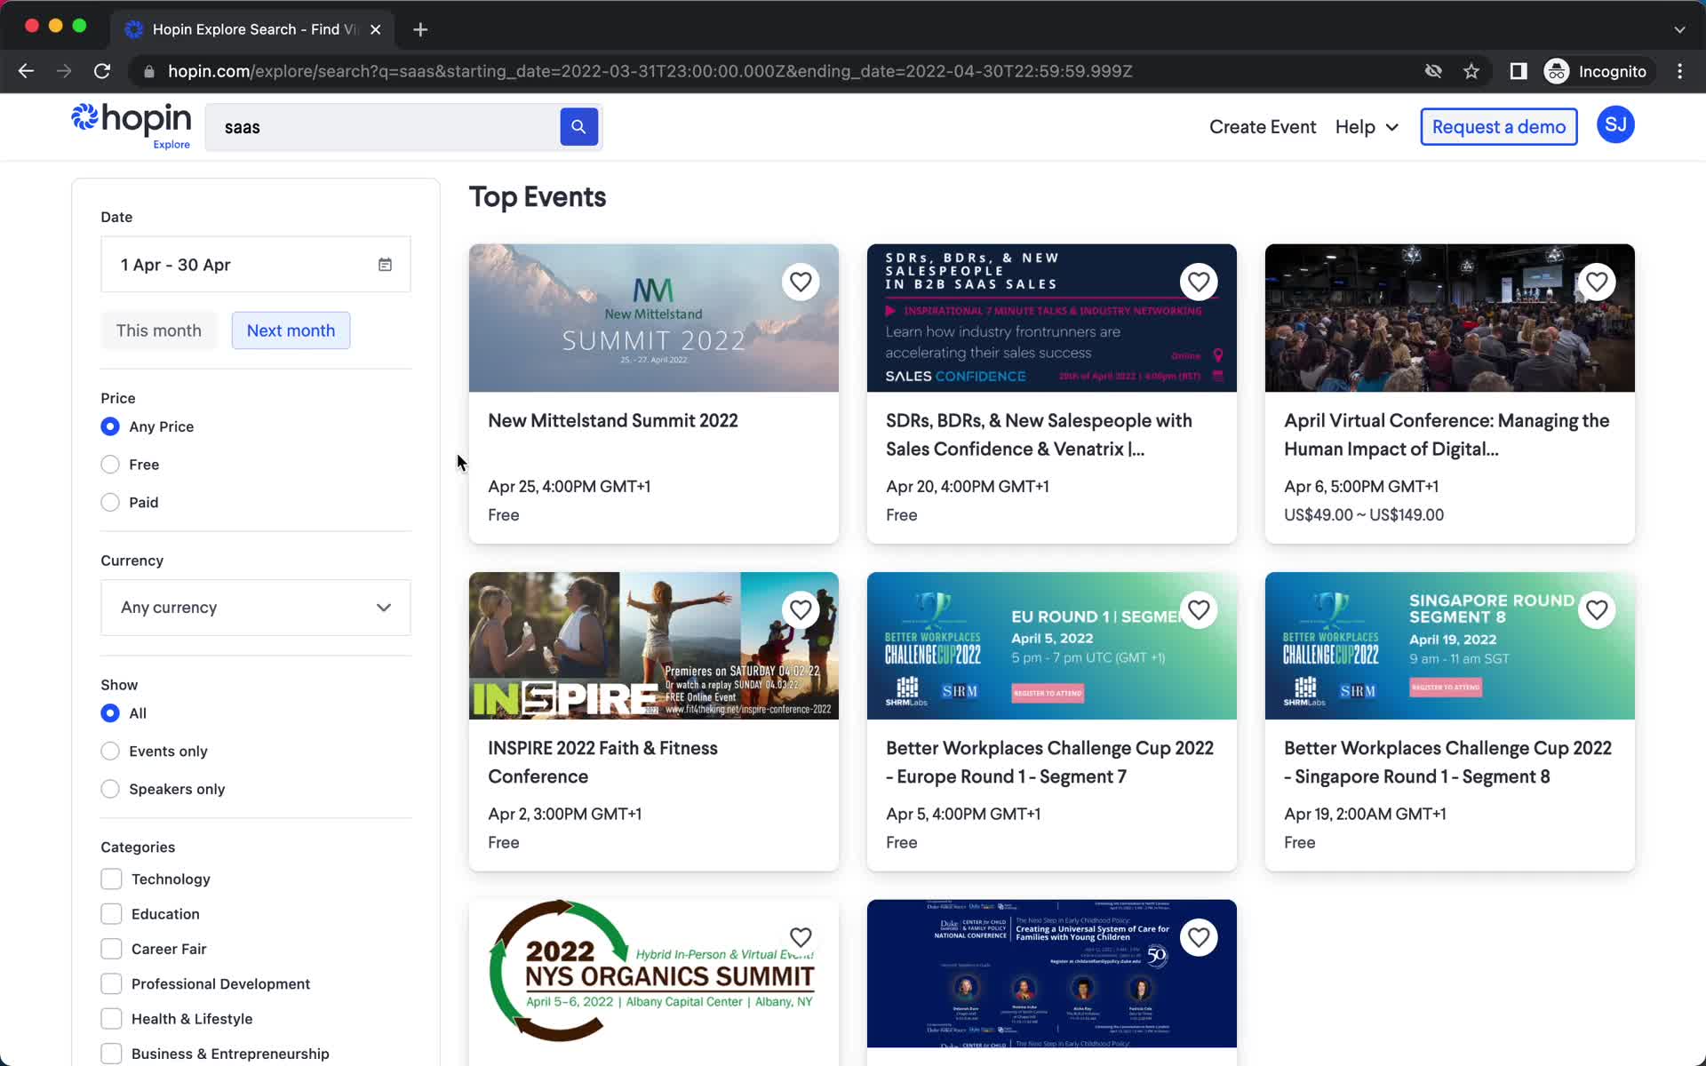Expand the tab search chevron at top right
Viewport: 1706px width, 1066px height.
(x=1679, y=29)
